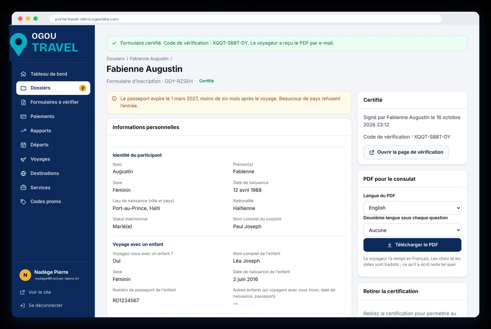Viewport: 491px width, 329px height.
Task: Click the passport expiry warning info icon
Action: 114,99
